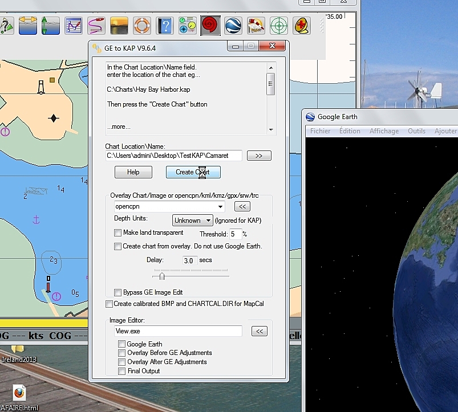Image resolution: width=458 pixels, height=412 pixels.
Task: Open the Depth Units Unknown dropdown
Action: [192, 221]
